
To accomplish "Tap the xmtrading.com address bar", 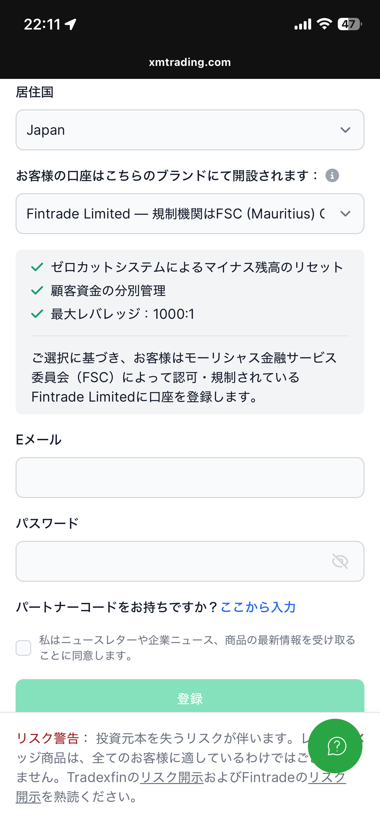I will [x=190, y=62].
